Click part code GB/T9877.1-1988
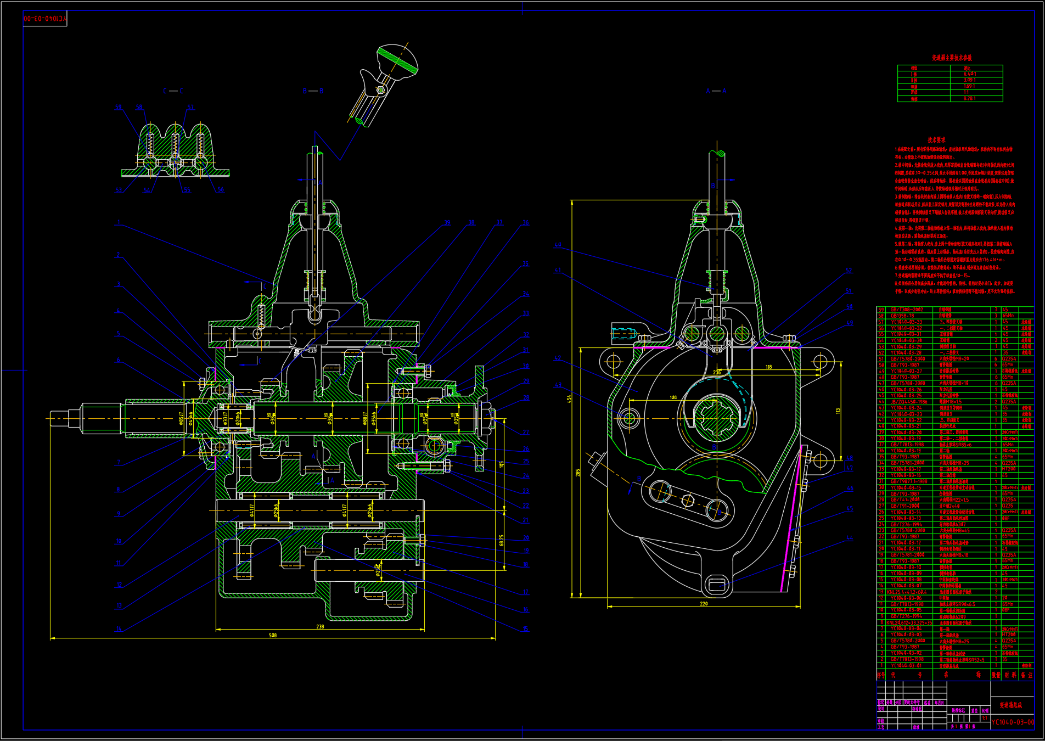 pyautogui.click(x=909, y=481)
